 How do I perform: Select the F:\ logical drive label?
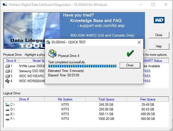pos(12,119)
